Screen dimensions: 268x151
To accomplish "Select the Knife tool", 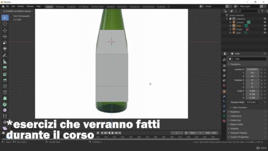I will (5, 92).
